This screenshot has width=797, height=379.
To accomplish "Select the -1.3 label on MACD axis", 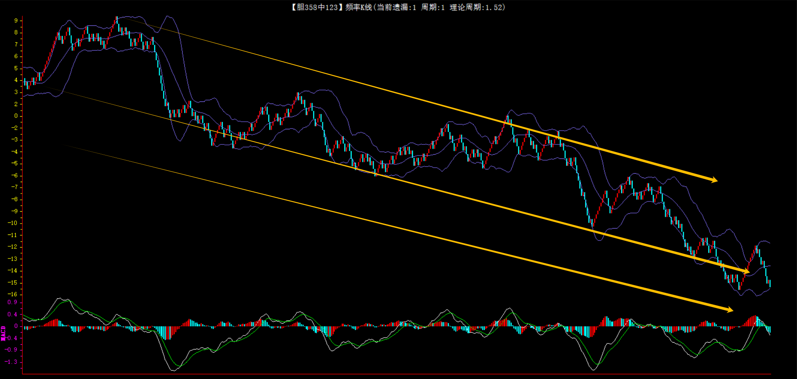I will click(x=11, y=362).
